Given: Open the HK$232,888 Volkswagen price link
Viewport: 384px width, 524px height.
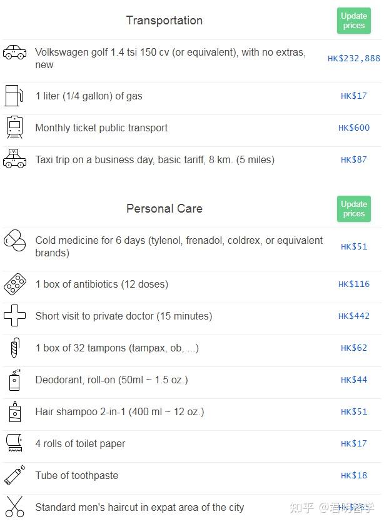Looking at the screenshot, I should point(353,58).
